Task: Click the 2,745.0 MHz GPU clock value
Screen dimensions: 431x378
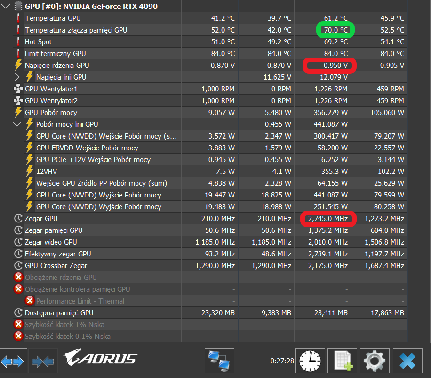Action: tap(328, 219)
